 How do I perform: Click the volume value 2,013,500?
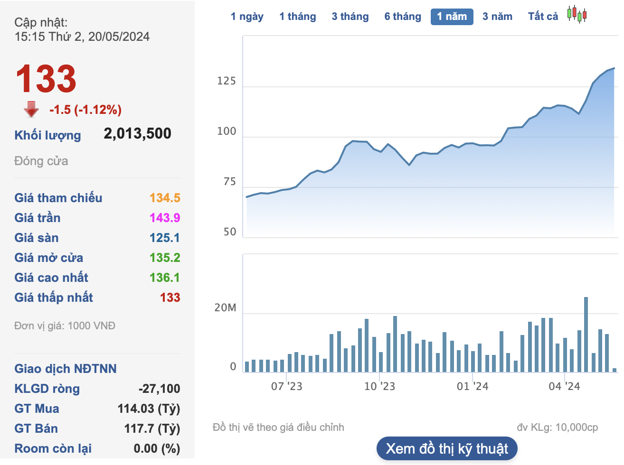tap(138, 134)
